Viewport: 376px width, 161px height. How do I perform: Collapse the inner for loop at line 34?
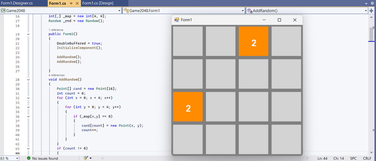click(28, 107)
